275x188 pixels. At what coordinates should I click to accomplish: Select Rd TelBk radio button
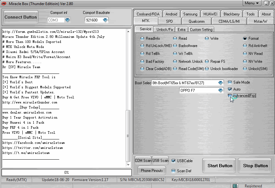(x=142, y=54)
